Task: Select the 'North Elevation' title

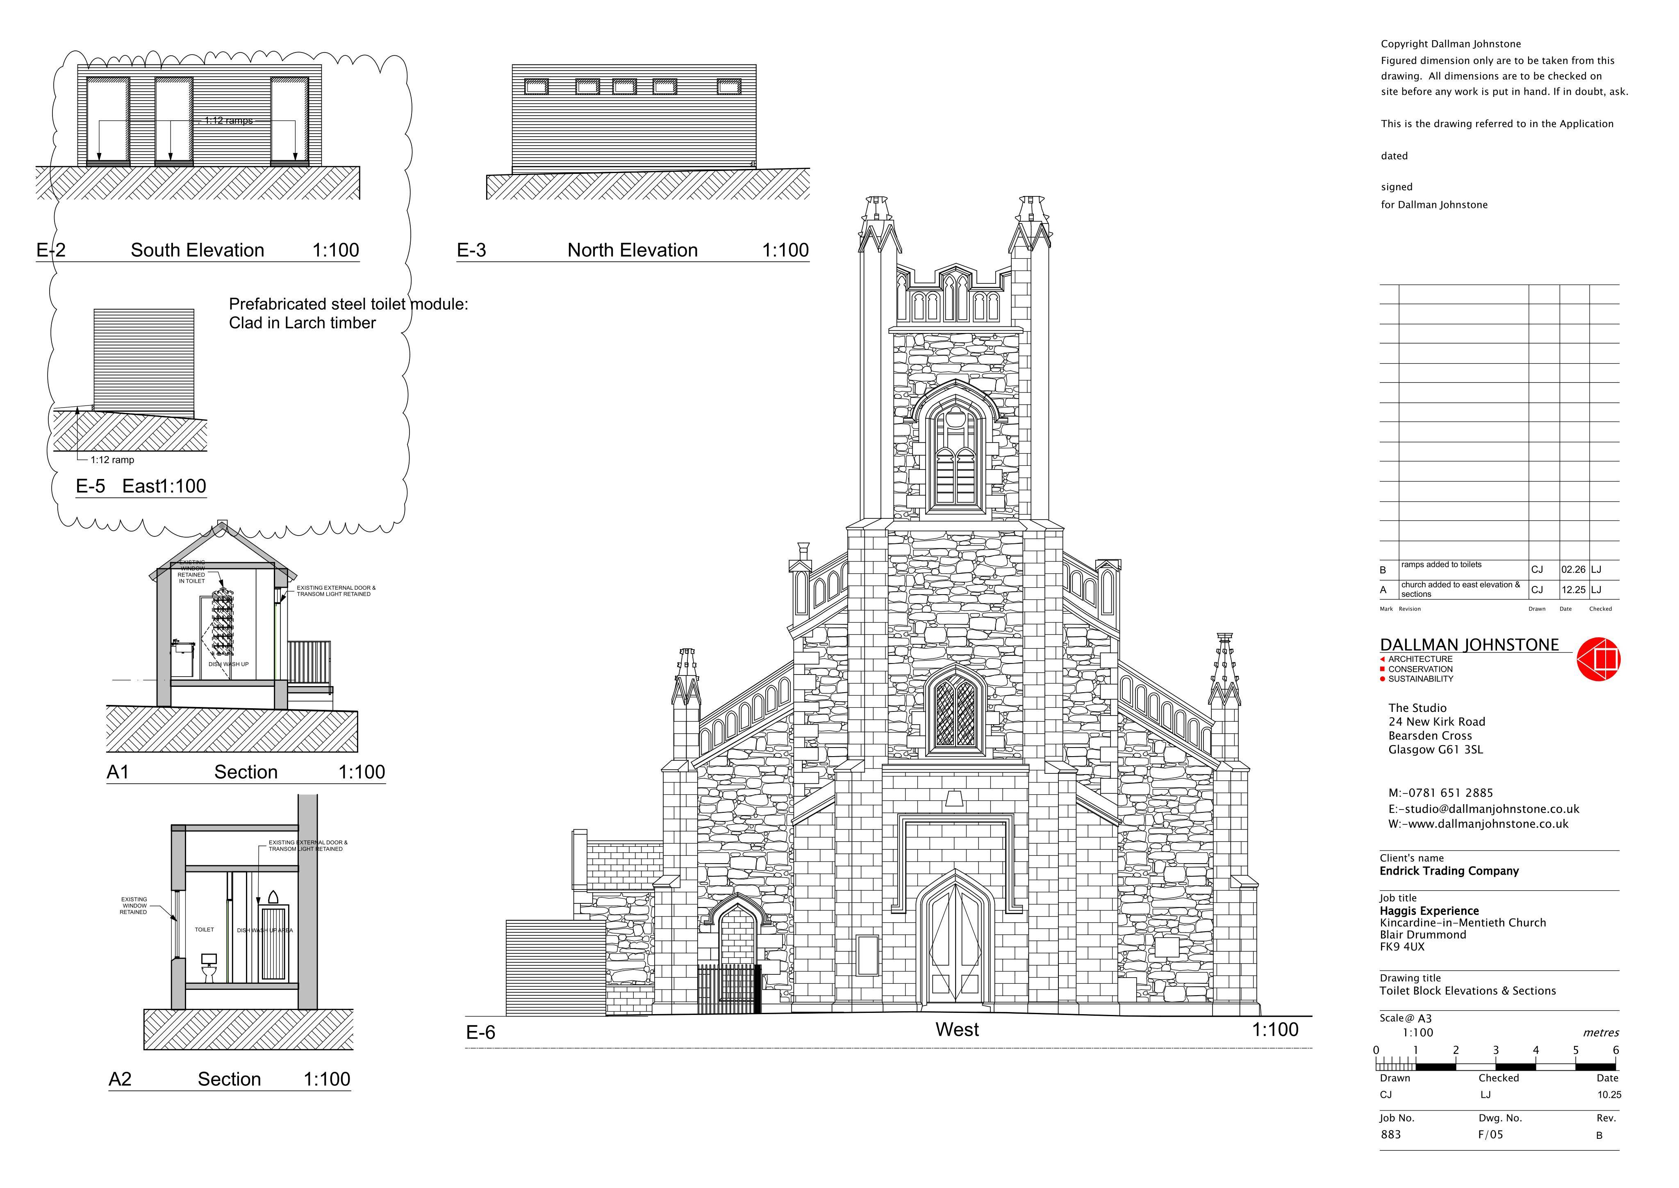Action: 632,250
